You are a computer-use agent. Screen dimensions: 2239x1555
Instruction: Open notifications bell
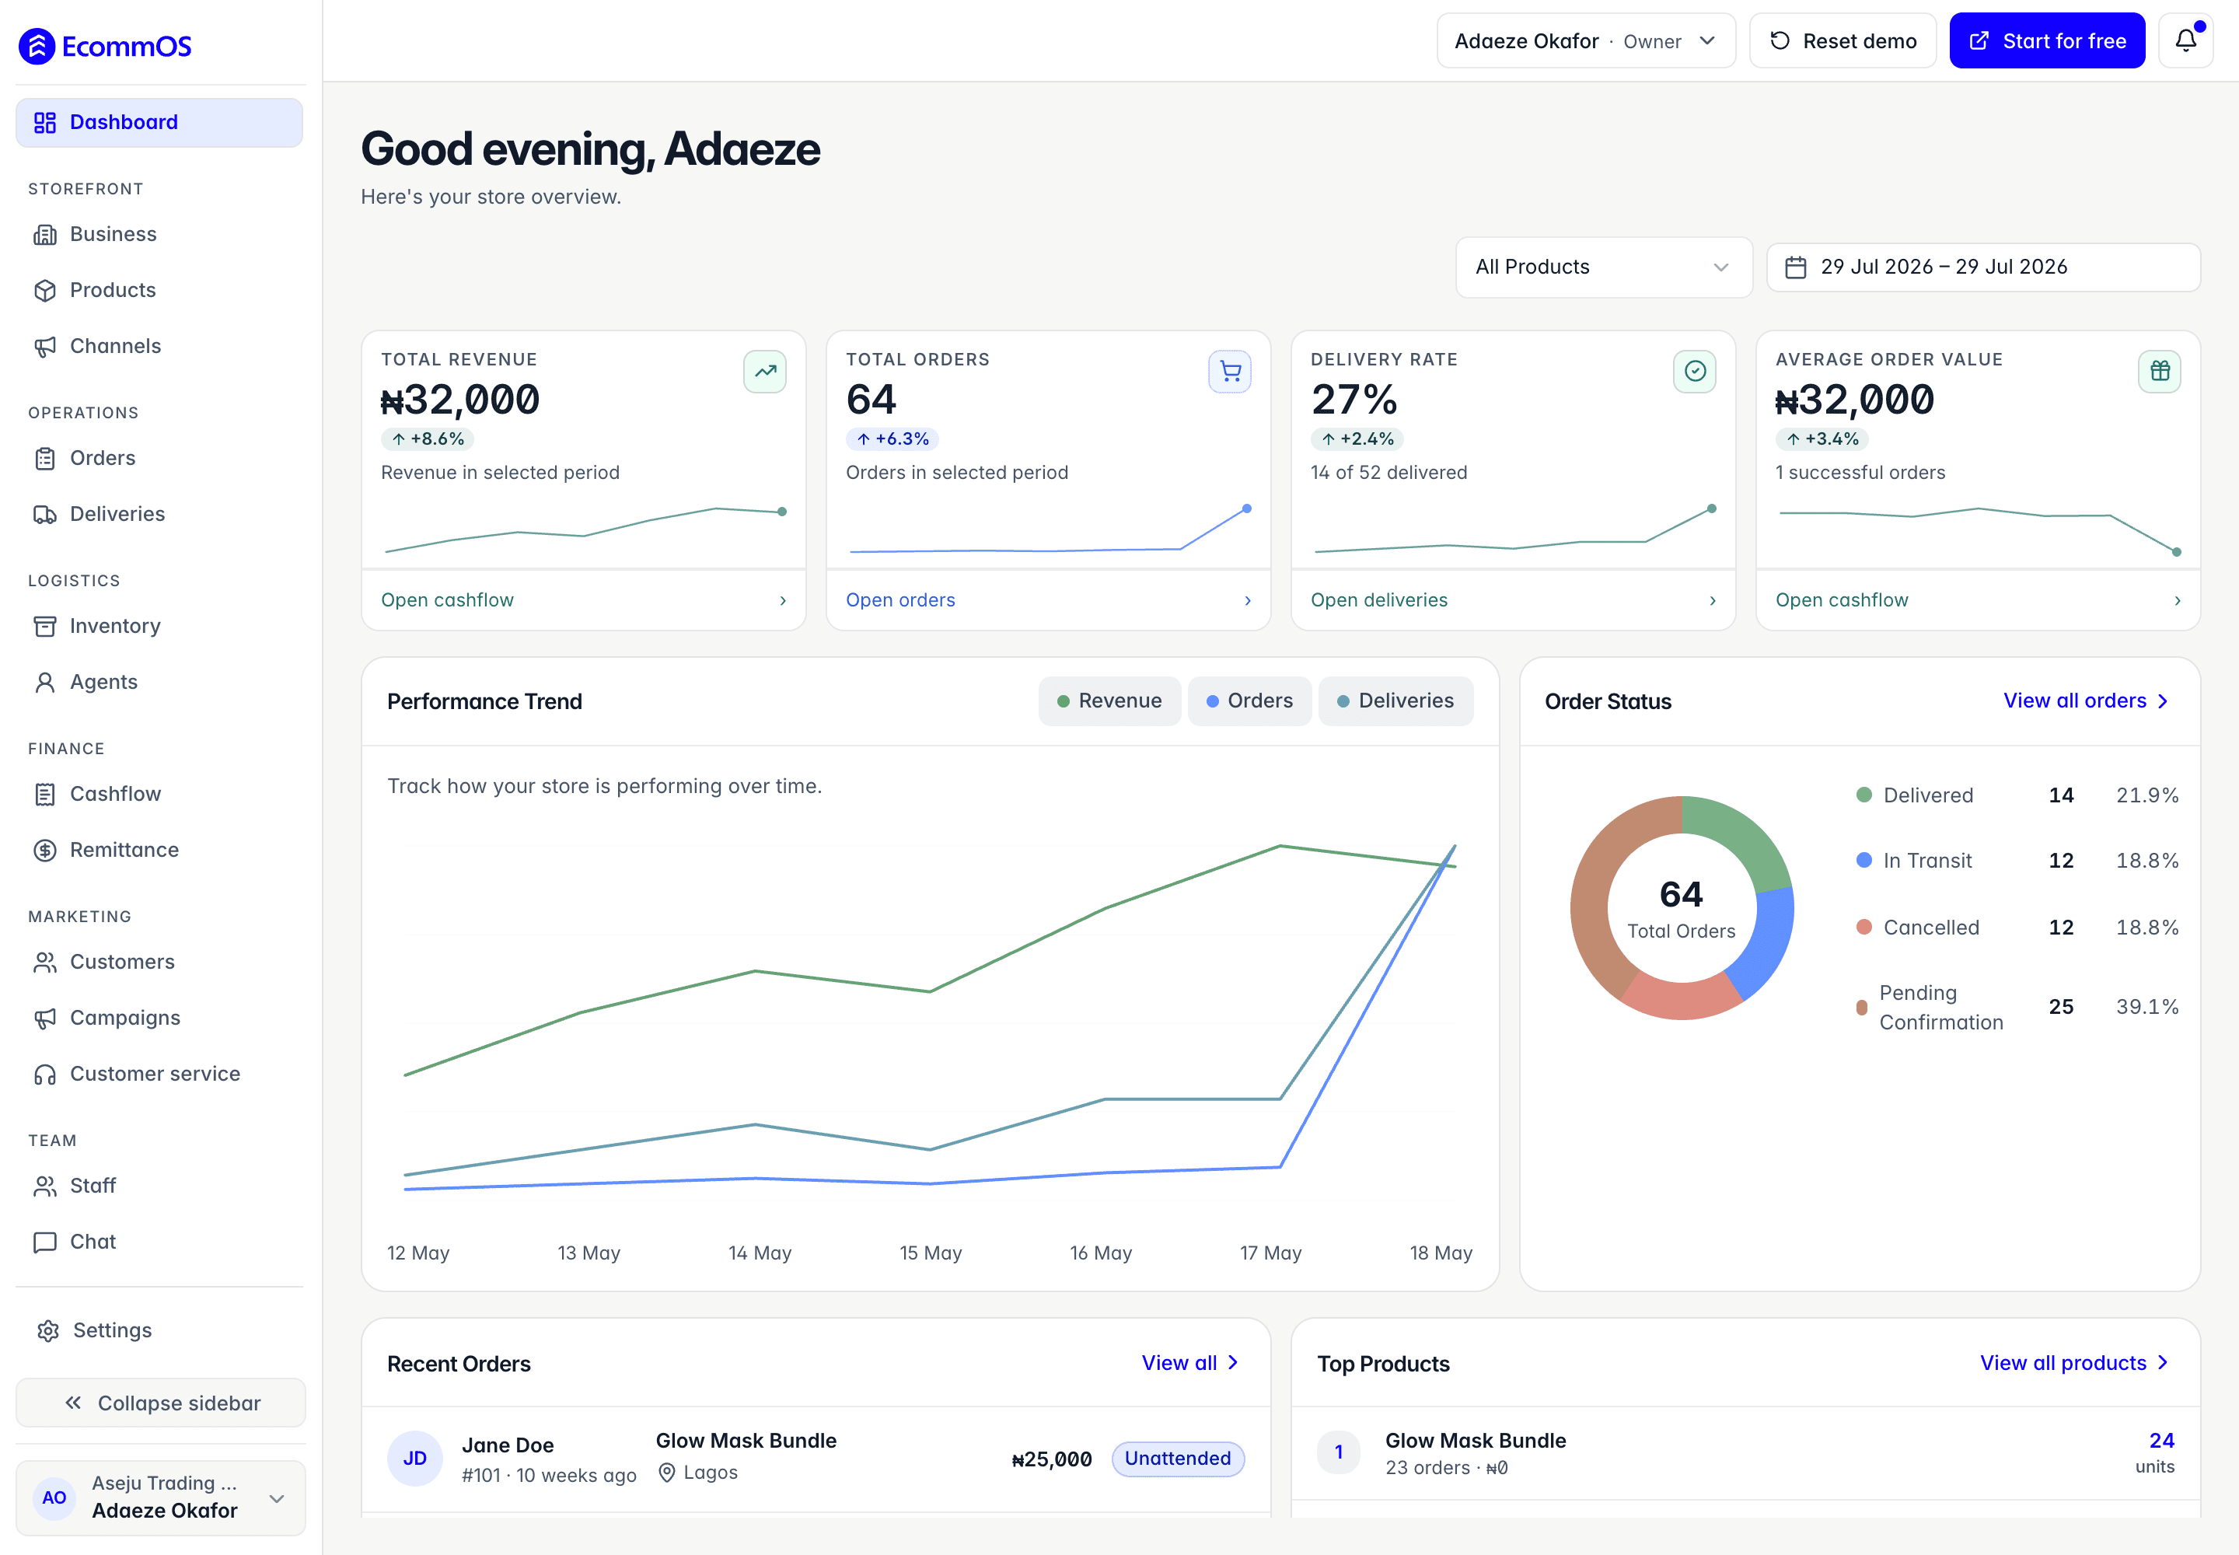[2185, 41]
